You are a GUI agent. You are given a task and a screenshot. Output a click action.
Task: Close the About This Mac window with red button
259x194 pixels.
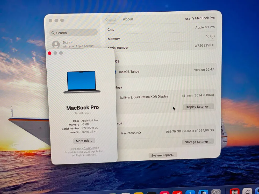(49, 53)
